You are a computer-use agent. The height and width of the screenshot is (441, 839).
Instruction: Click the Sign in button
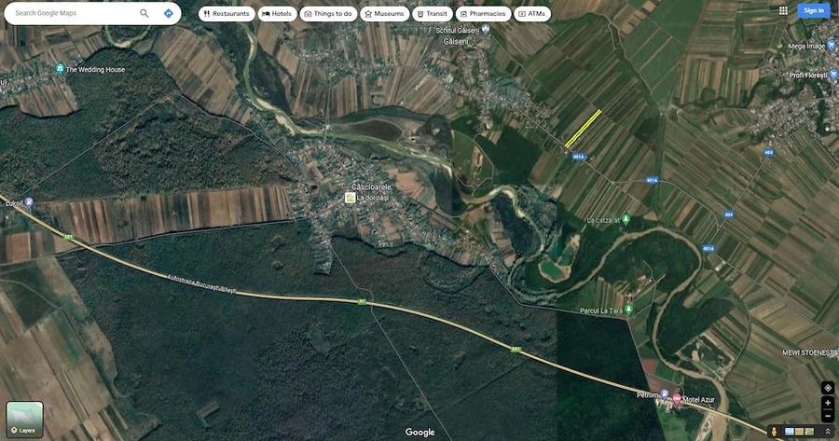pos(813,10)
